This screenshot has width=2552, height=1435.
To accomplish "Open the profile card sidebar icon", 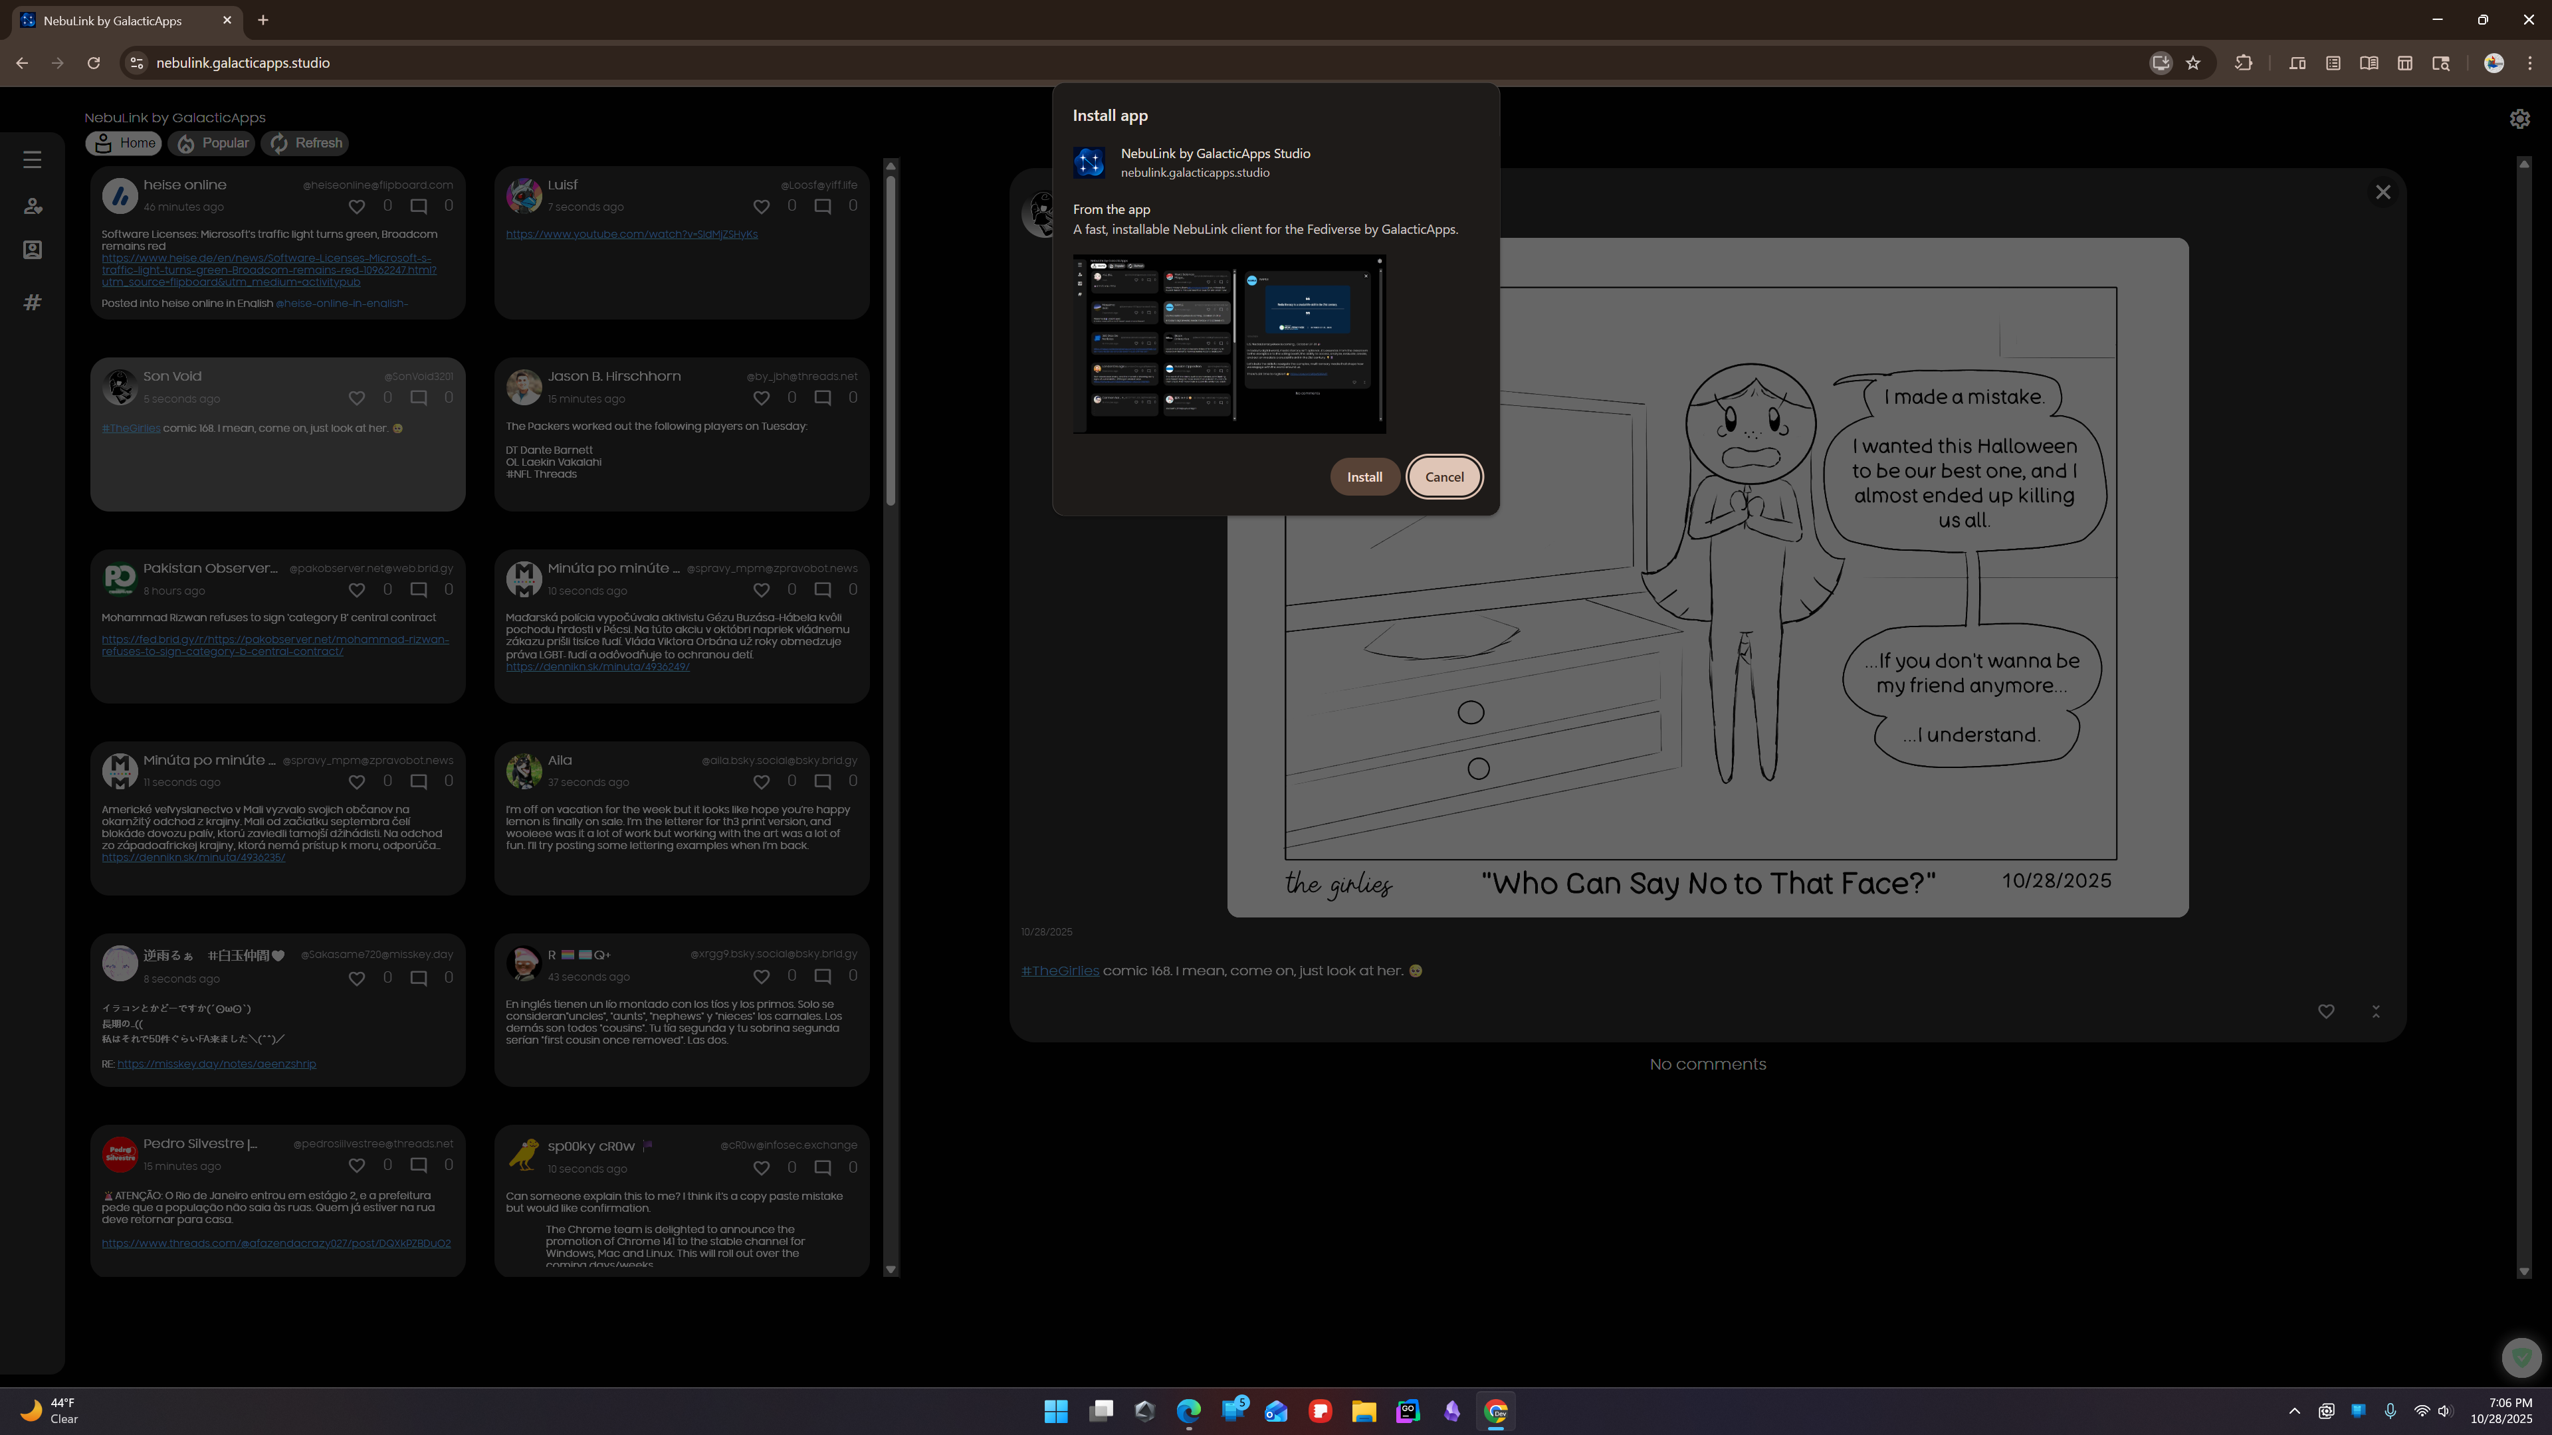I will click(x=33, y=250).
